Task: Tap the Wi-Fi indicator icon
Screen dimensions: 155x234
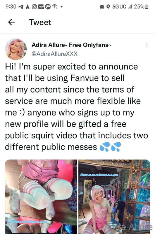Action: pyautogui.click(x=55, y=7)
